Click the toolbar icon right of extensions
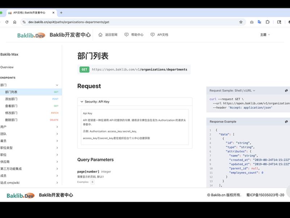Viewport: 290px width, 218px height. [279, 22]
